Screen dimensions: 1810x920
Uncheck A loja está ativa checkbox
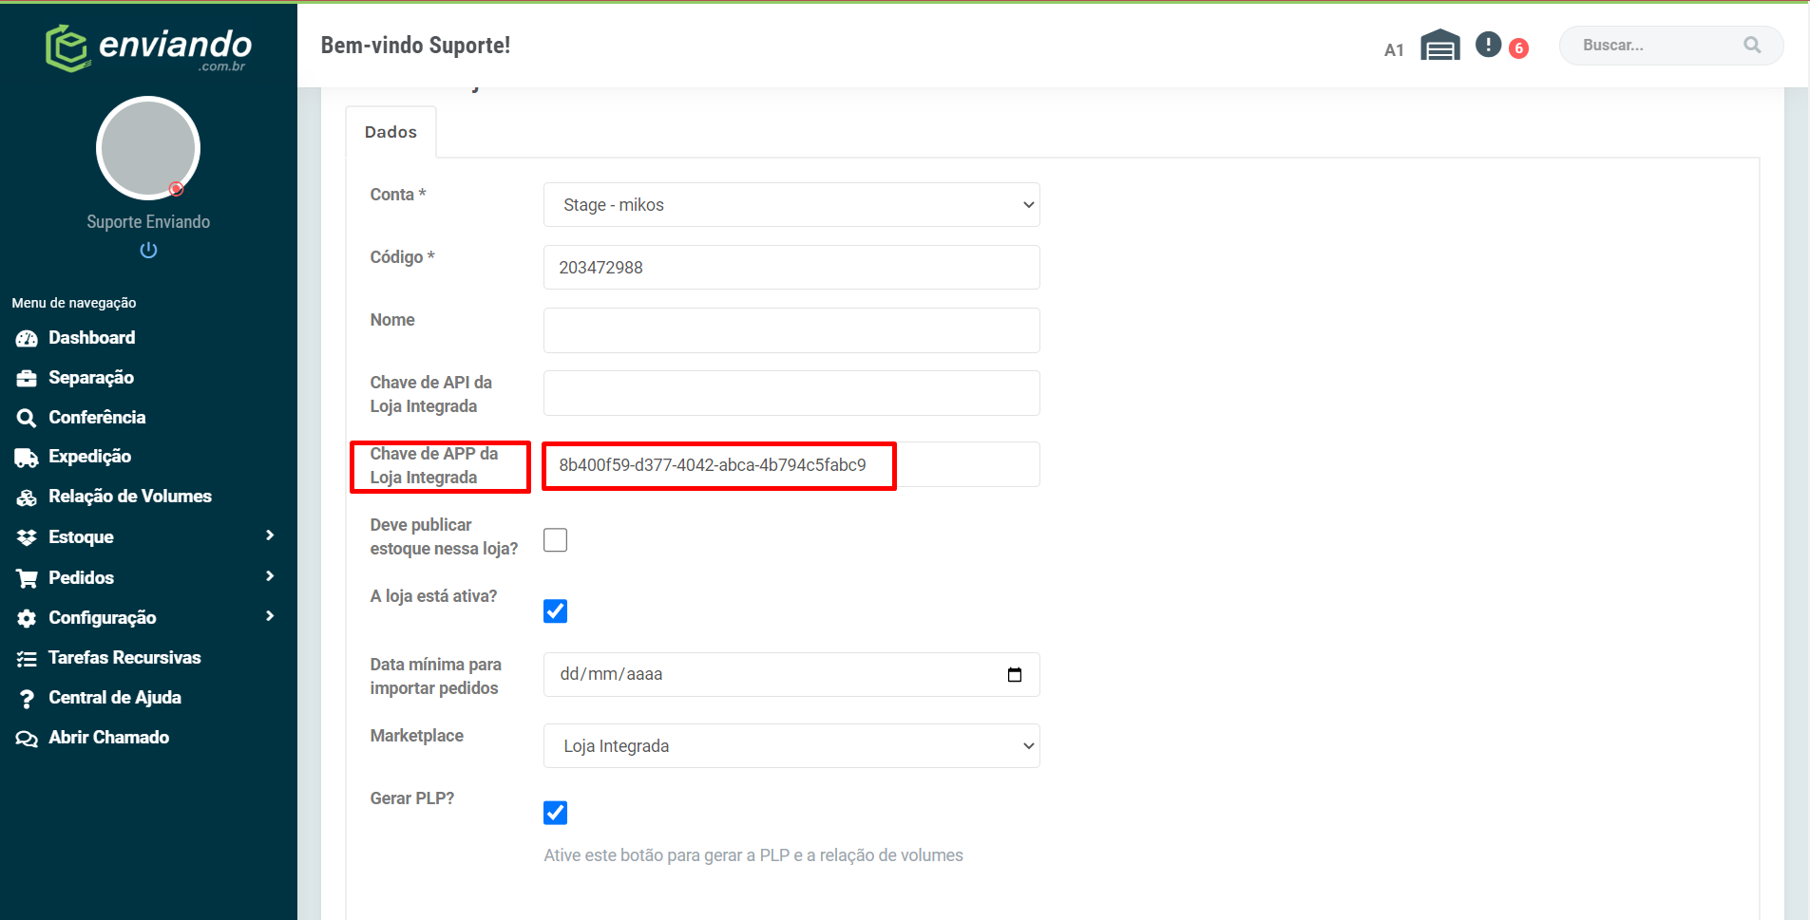click(556, 611)
